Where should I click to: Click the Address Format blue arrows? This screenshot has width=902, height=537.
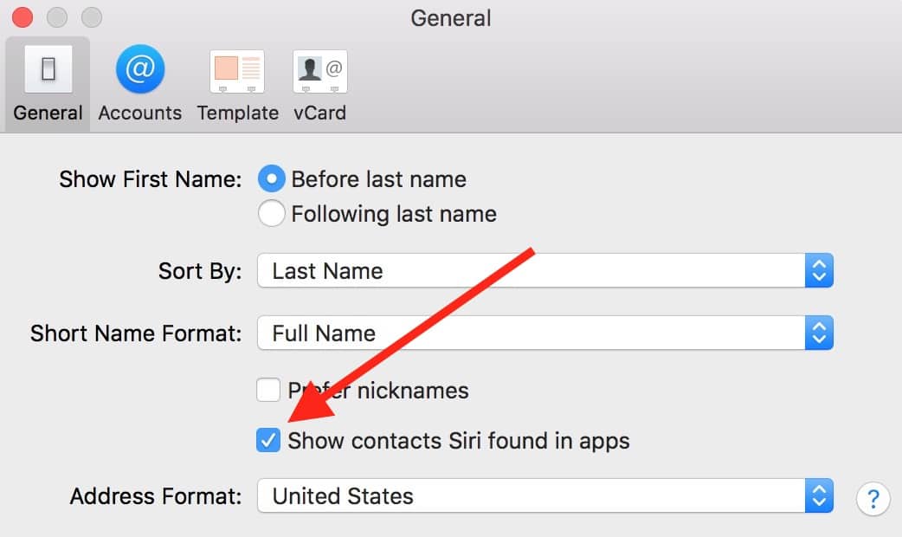point(819,495)
